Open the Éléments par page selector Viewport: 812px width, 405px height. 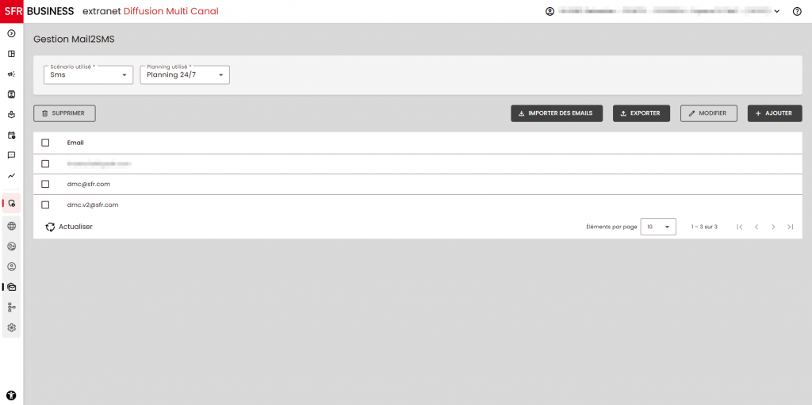tap(657, 227)
